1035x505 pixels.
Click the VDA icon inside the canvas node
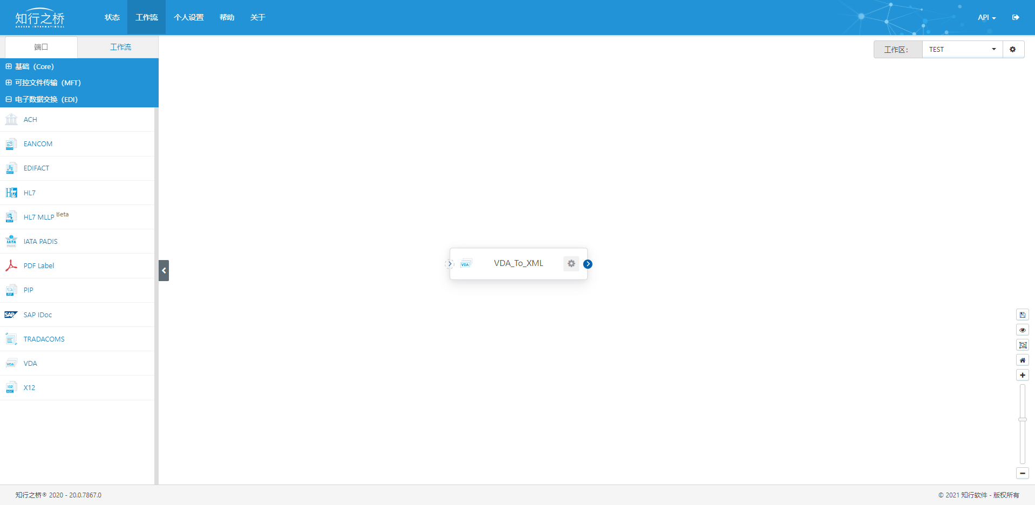(466, 264)
